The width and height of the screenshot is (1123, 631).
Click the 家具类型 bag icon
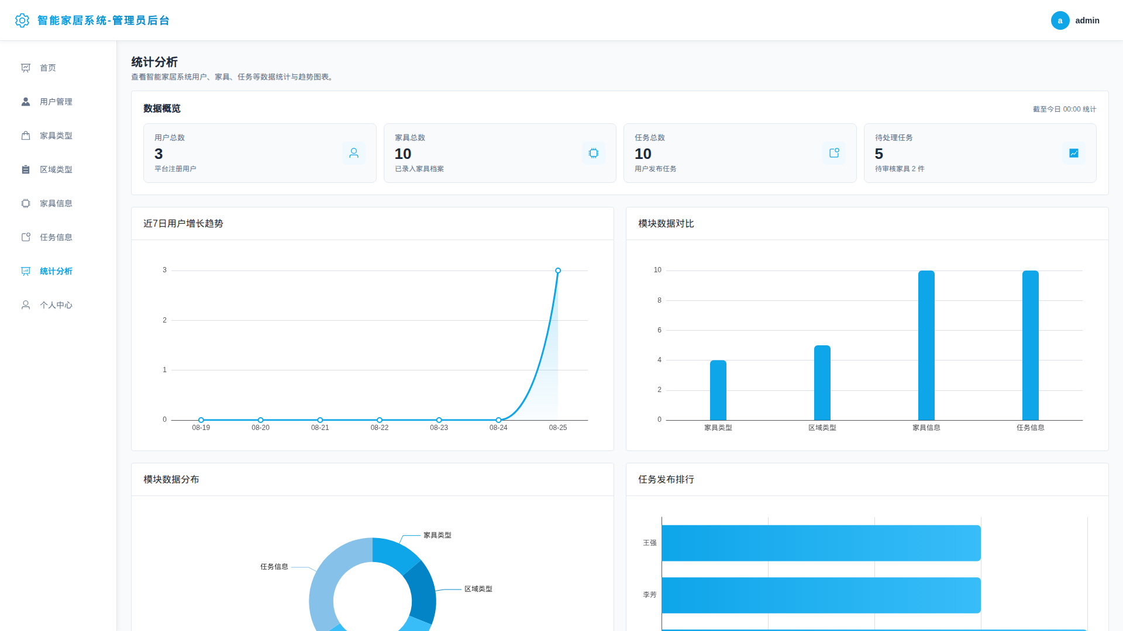click(x=26, y=136)
